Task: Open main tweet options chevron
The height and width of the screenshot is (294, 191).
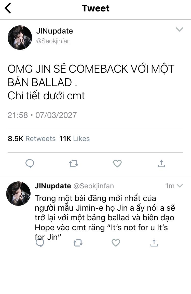Action: coord(179,29)
